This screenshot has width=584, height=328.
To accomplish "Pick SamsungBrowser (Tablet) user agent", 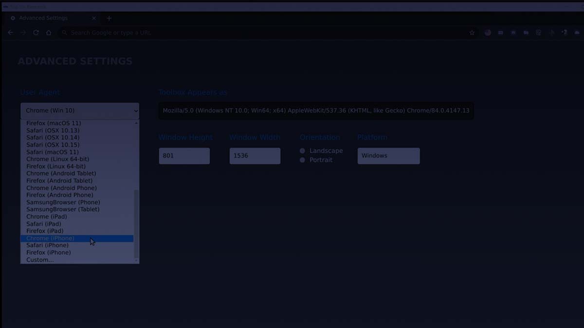I will [x=77, y=209].
